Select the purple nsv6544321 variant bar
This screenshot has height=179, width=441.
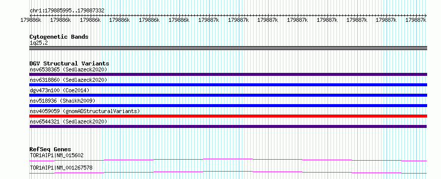(x=228, y=126)
